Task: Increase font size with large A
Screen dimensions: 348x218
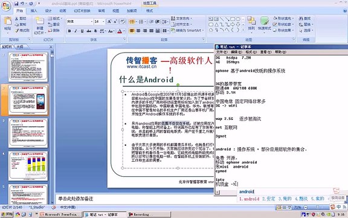Action: click(109, 21)
